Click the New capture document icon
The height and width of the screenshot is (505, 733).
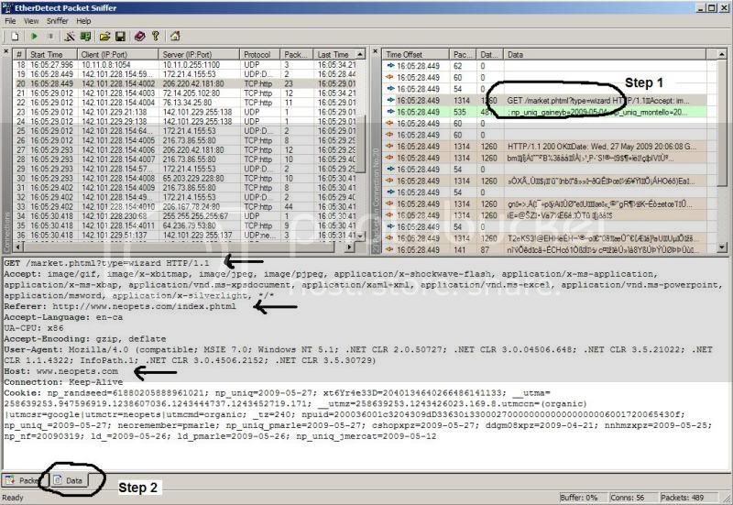[x=16, y=37]
